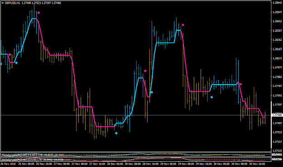Click the 27 Nov 08:00 time label

point(79,164)
